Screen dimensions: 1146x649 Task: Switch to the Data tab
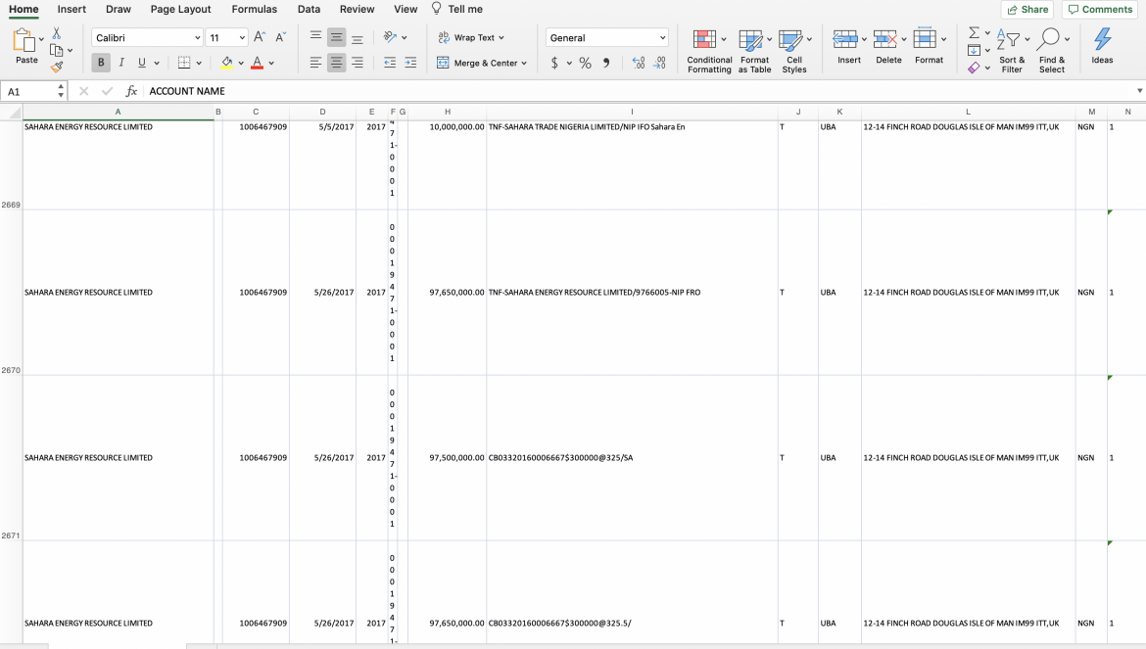pos(310,10)
